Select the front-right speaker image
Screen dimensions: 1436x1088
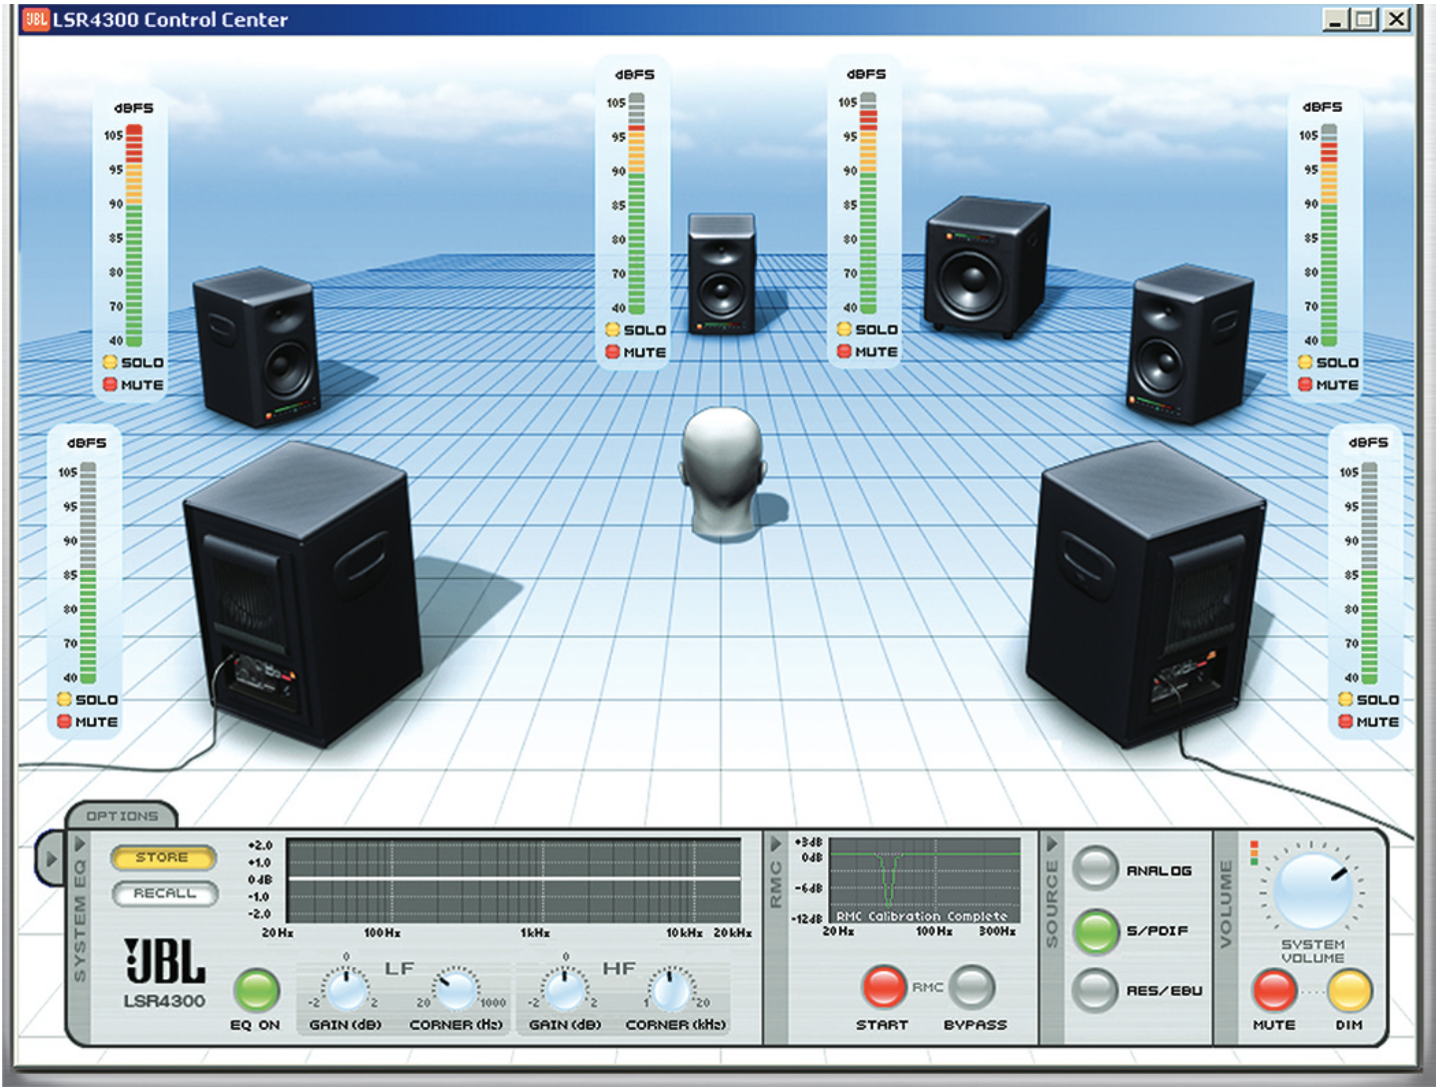tap(1188, 344)
